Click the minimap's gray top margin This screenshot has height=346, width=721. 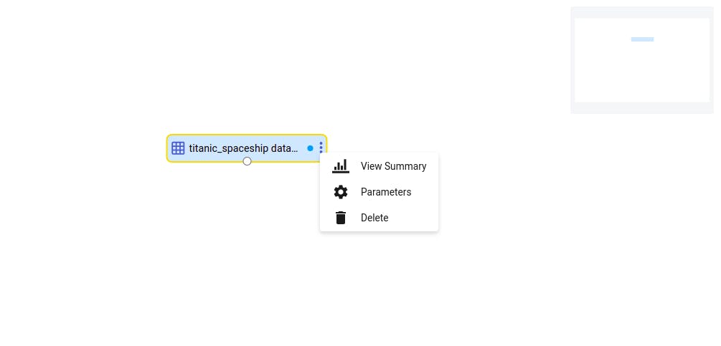(642, 12)
